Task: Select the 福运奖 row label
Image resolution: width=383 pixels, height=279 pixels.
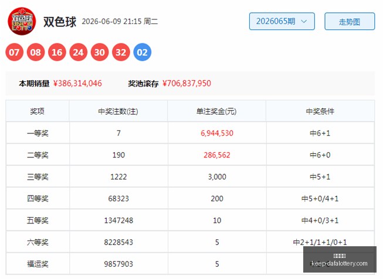Action: coord(38,264)
